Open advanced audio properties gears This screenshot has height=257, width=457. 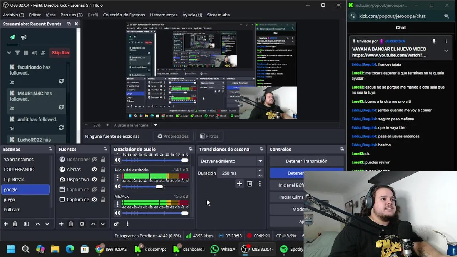116,224
